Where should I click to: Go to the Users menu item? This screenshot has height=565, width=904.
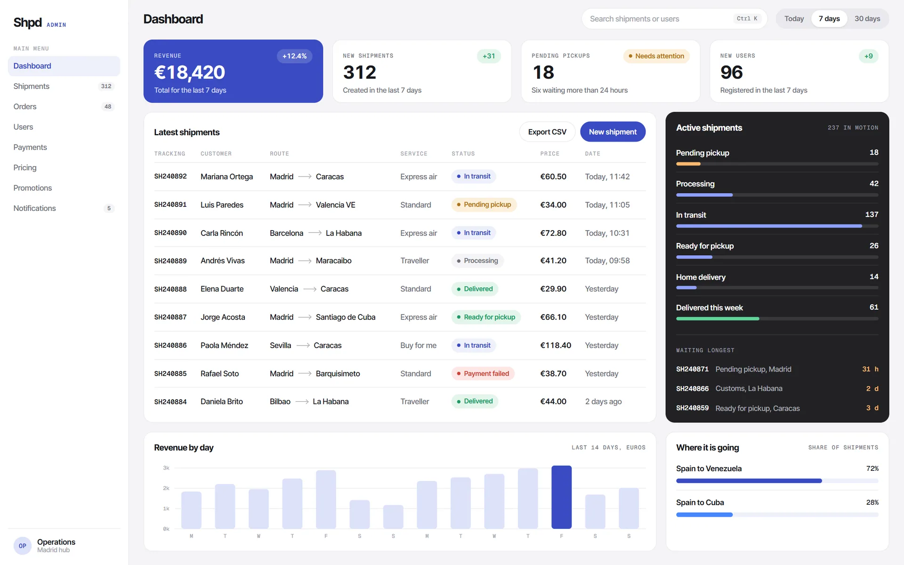64,127
